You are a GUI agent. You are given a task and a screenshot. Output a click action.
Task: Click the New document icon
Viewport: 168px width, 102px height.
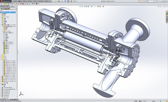click(53, 1)
